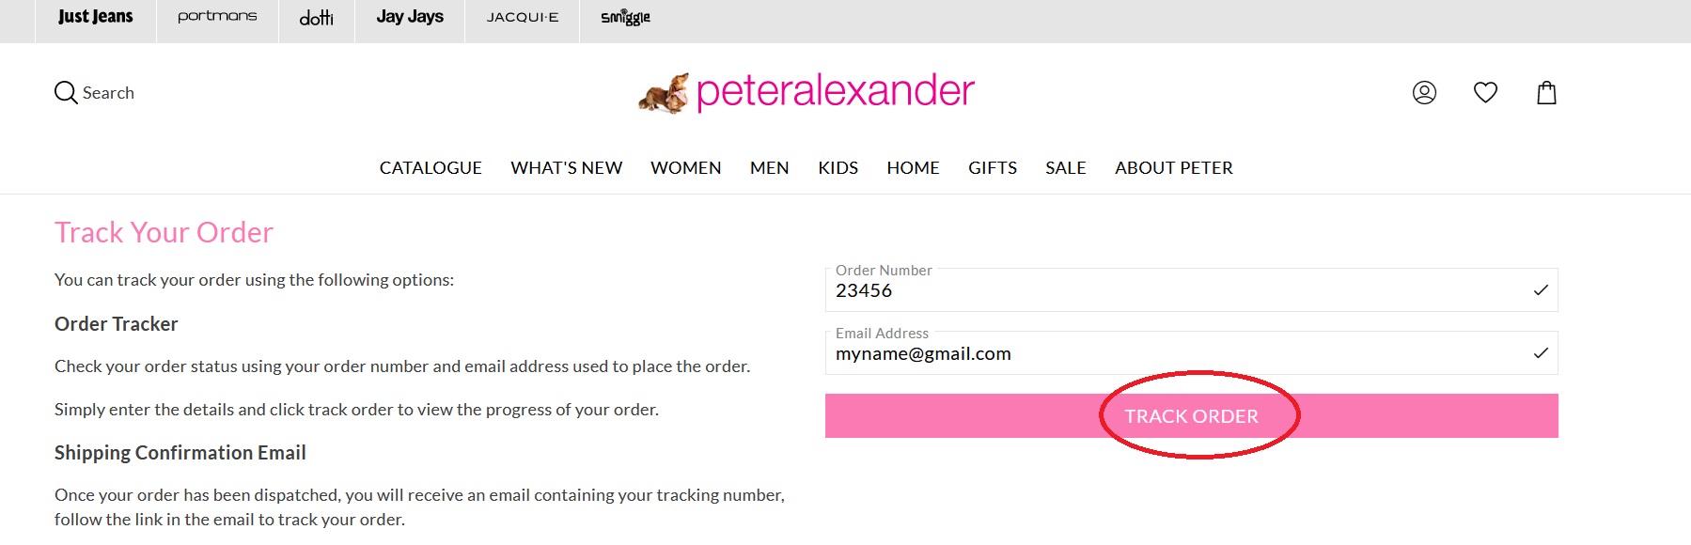Open the Women menu
This screenshot has height=545, width=1691.
[x=685, y=167]
